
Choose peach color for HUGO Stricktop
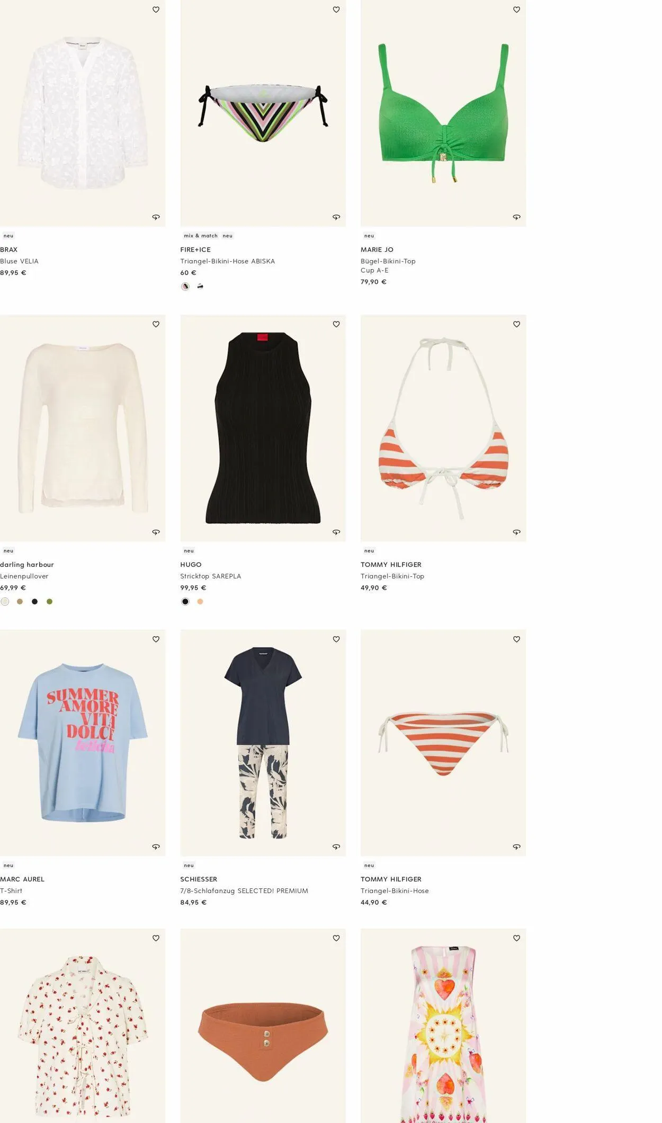point(200,601)
